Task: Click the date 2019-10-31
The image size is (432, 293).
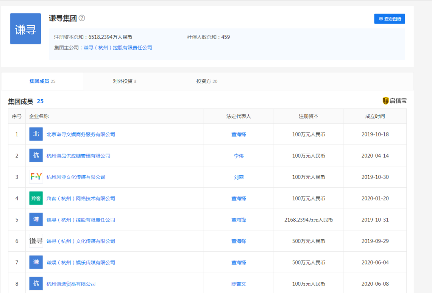Action: 375,220
